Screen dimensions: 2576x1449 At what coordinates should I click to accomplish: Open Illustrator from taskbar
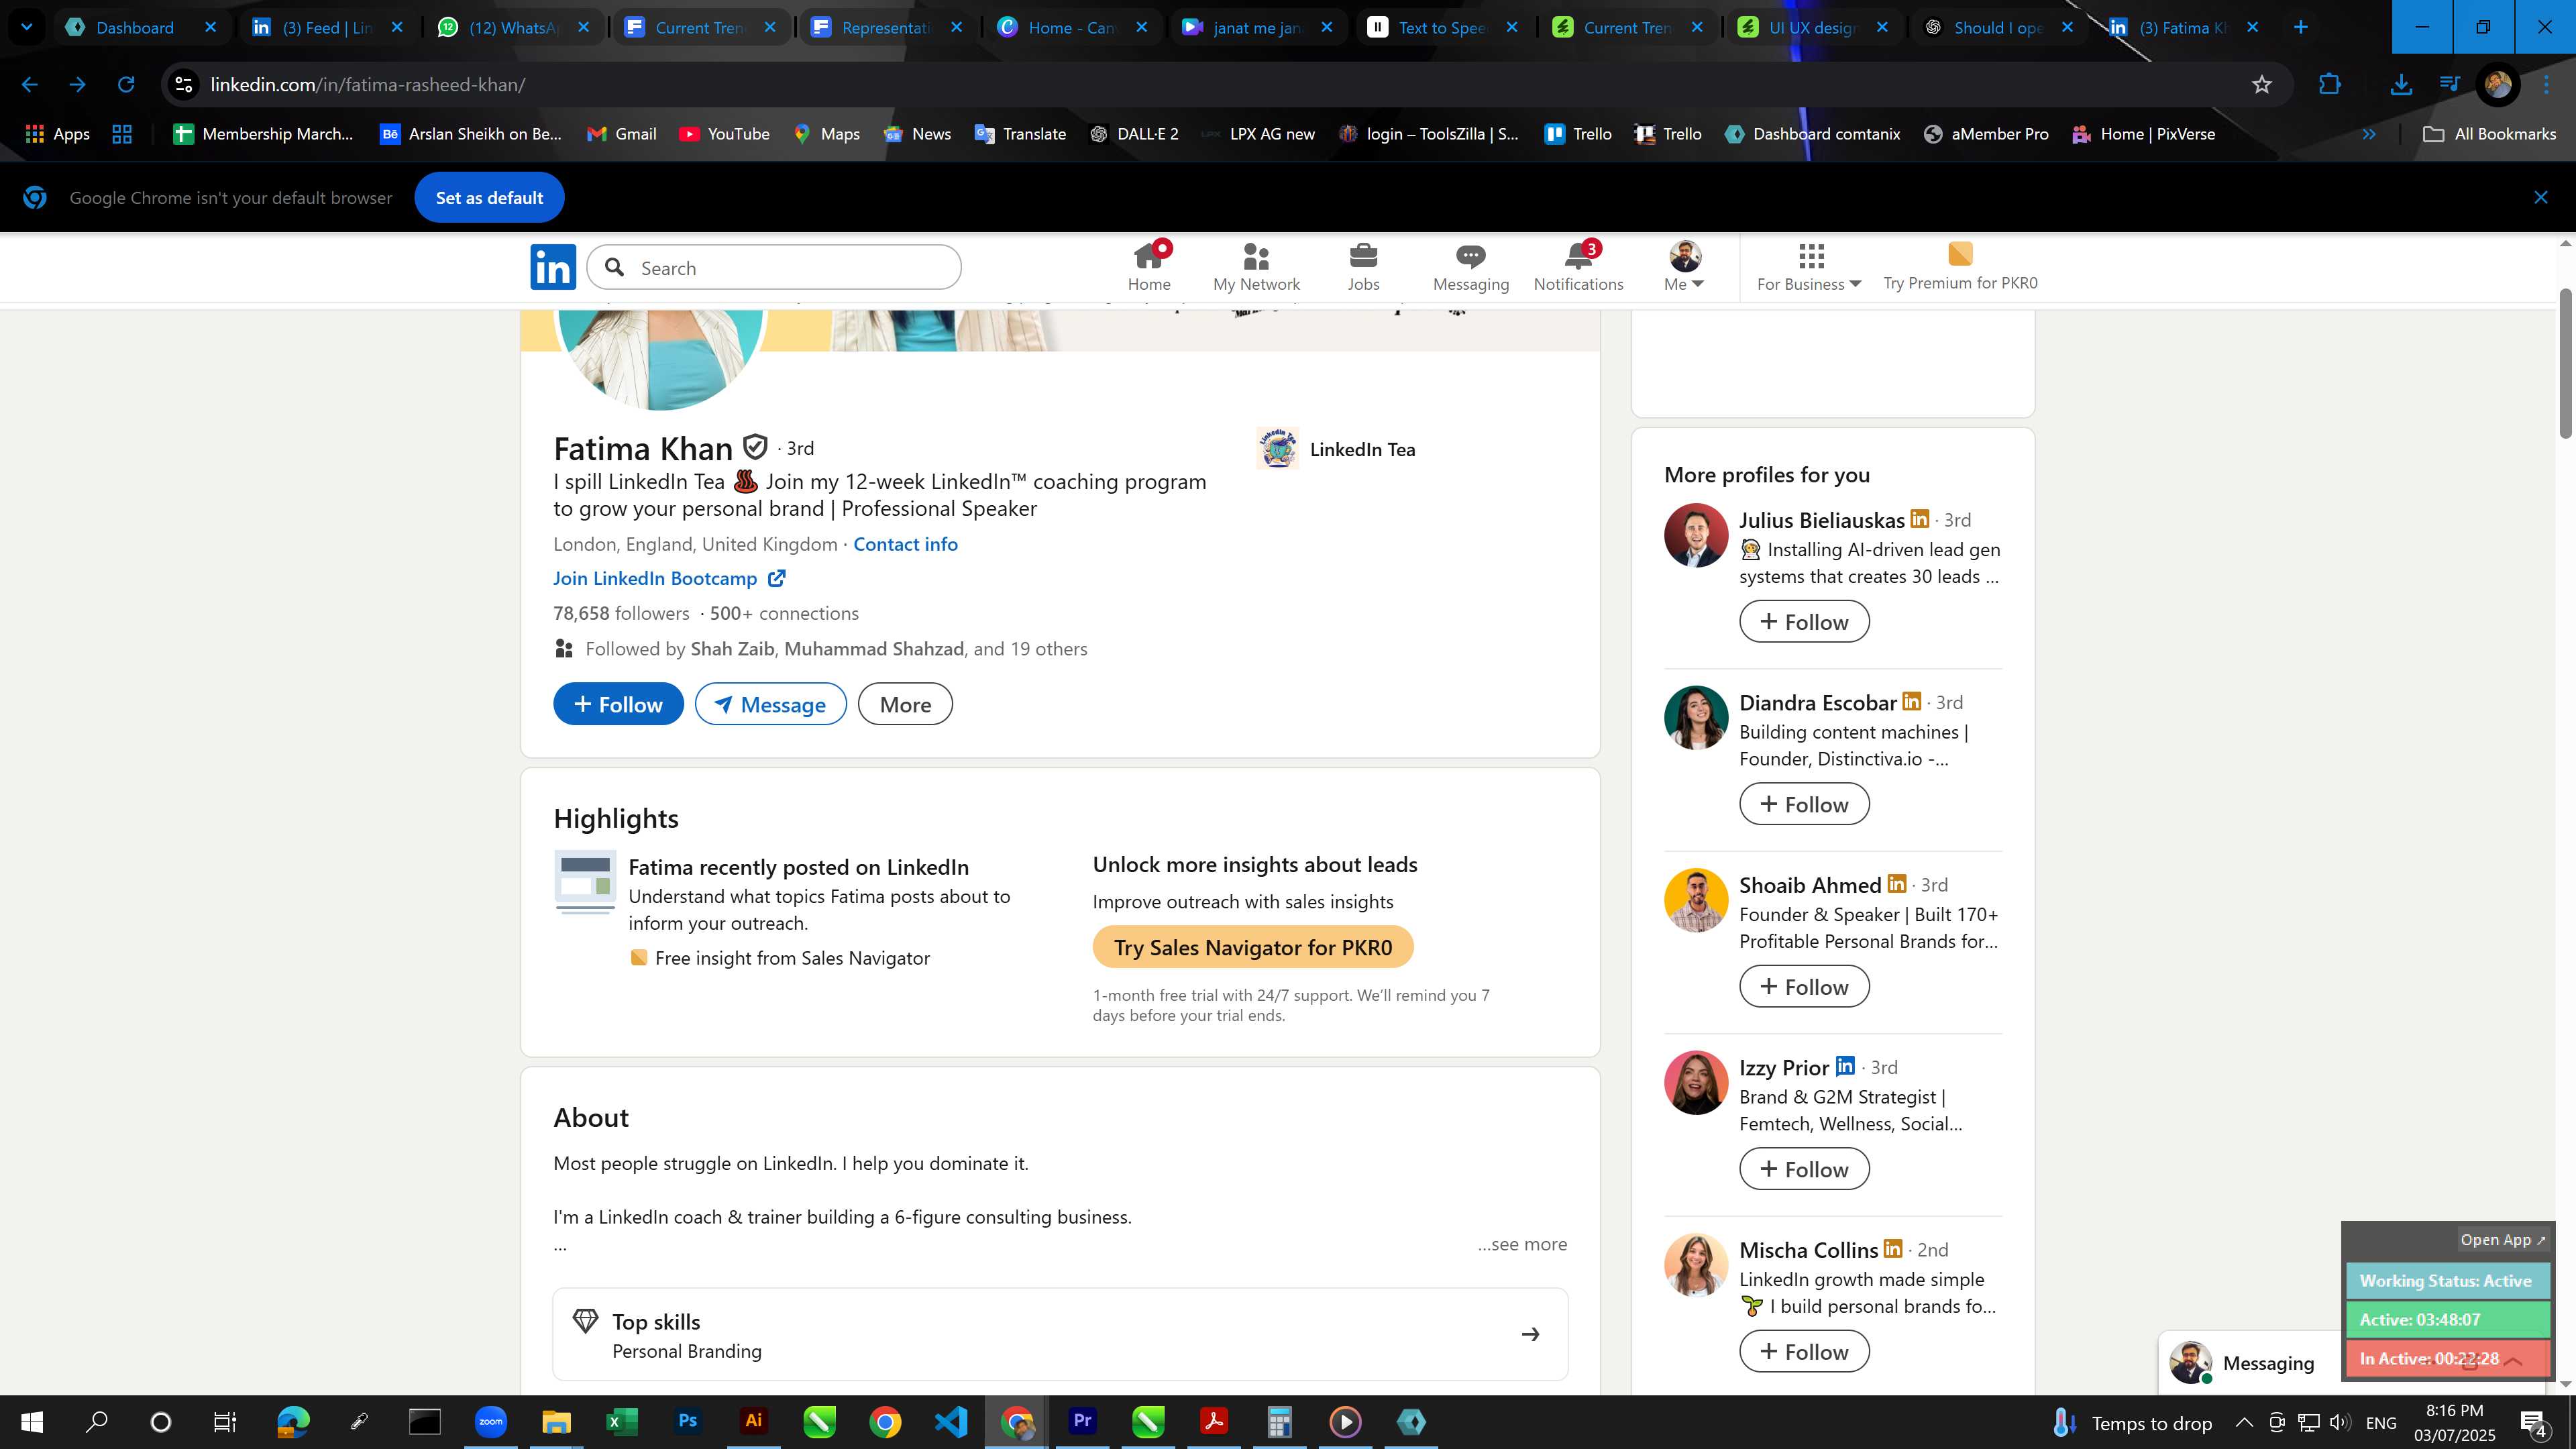click(754, 1421)
